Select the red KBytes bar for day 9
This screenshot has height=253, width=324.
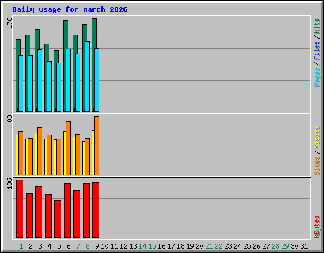click(96, 210)
